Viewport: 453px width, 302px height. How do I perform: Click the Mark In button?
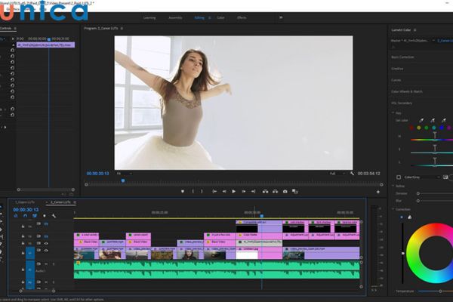point(193,191)
